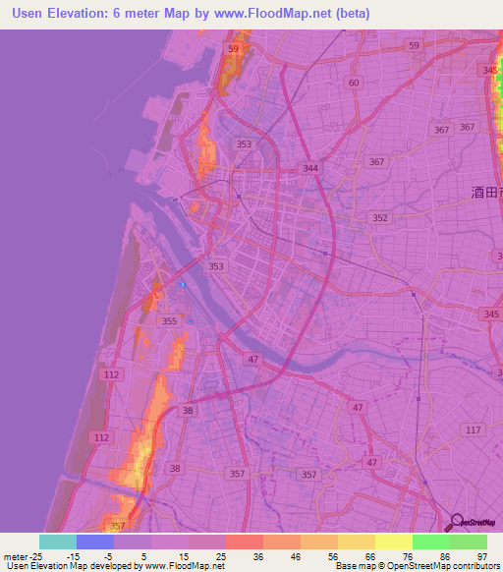This screenshot has width=503, height=572.
Task: Click the route 60 road shield
Action: tap(353, 83)
